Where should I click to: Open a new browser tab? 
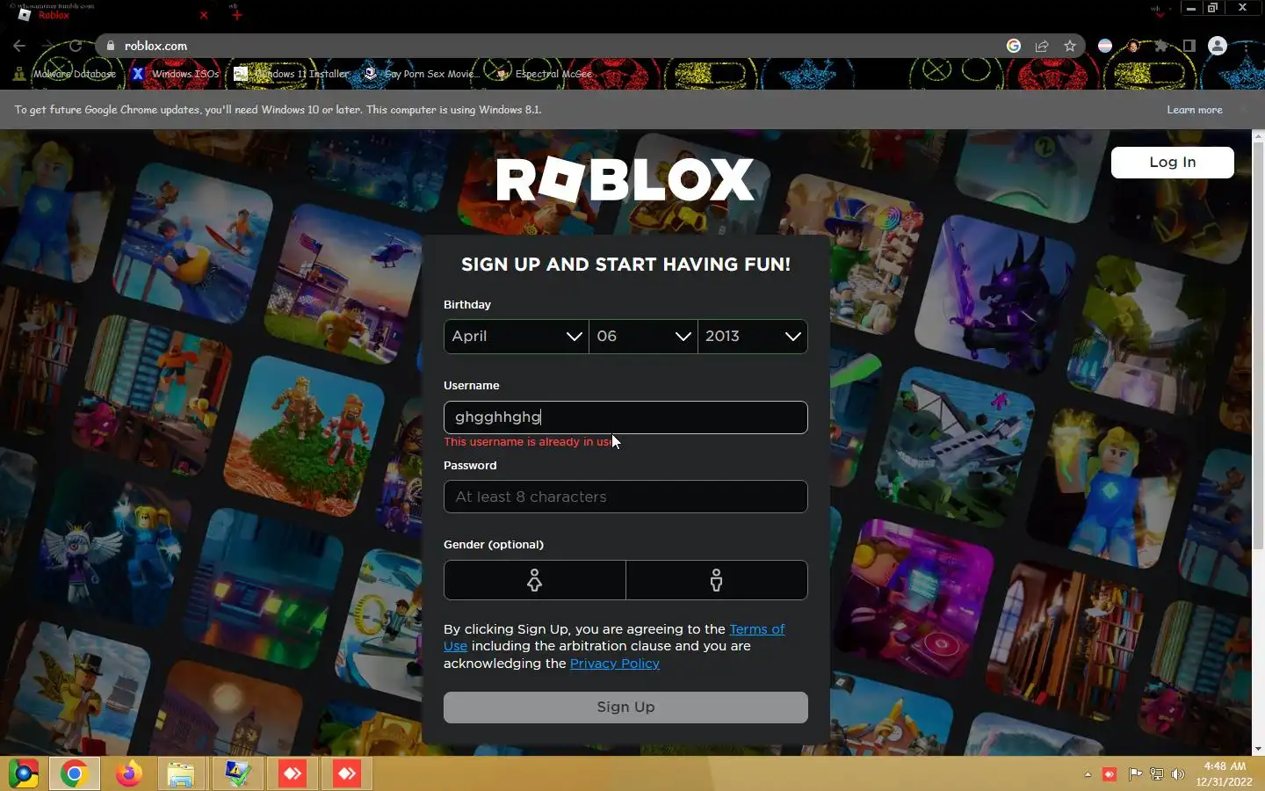[236, 15]
